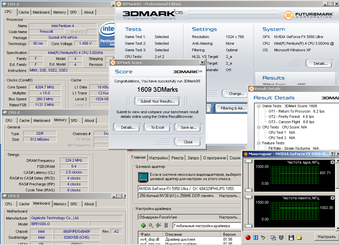The image size is (339, 245).
Task: Click the trash can icon in driver settings
Action: [x=166, y=225]
